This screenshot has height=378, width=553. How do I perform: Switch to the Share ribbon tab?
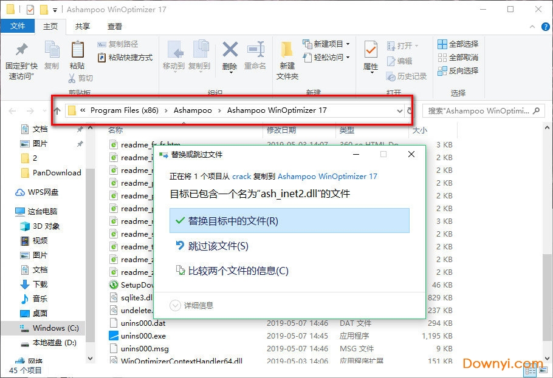tap(83, 26)
